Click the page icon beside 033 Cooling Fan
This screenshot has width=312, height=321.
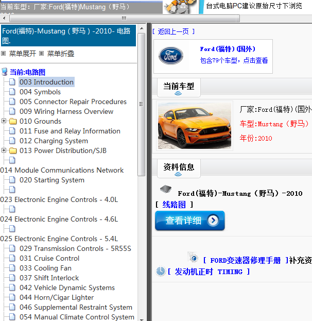click(12, 268)
